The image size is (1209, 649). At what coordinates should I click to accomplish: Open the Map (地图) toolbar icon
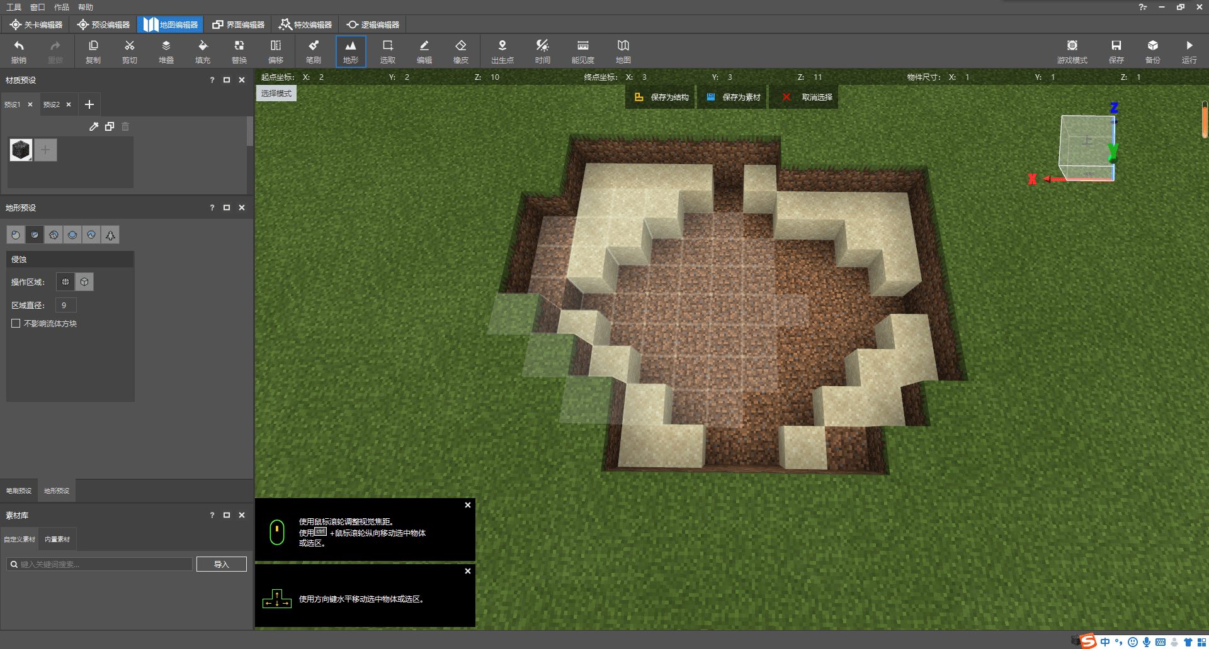pos(623,52)
